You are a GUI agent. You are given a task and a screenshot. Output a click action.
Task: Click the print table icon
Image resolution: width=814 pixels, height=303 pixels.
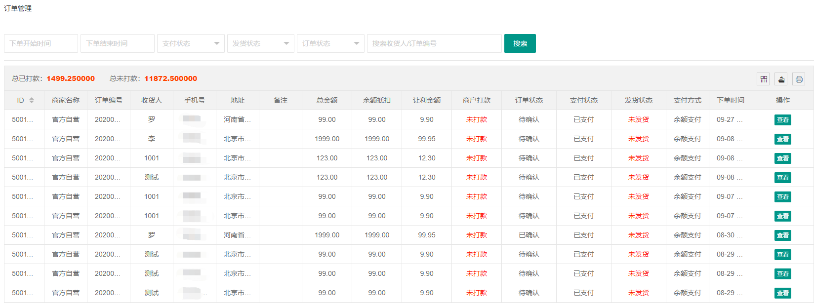point(799,79)
